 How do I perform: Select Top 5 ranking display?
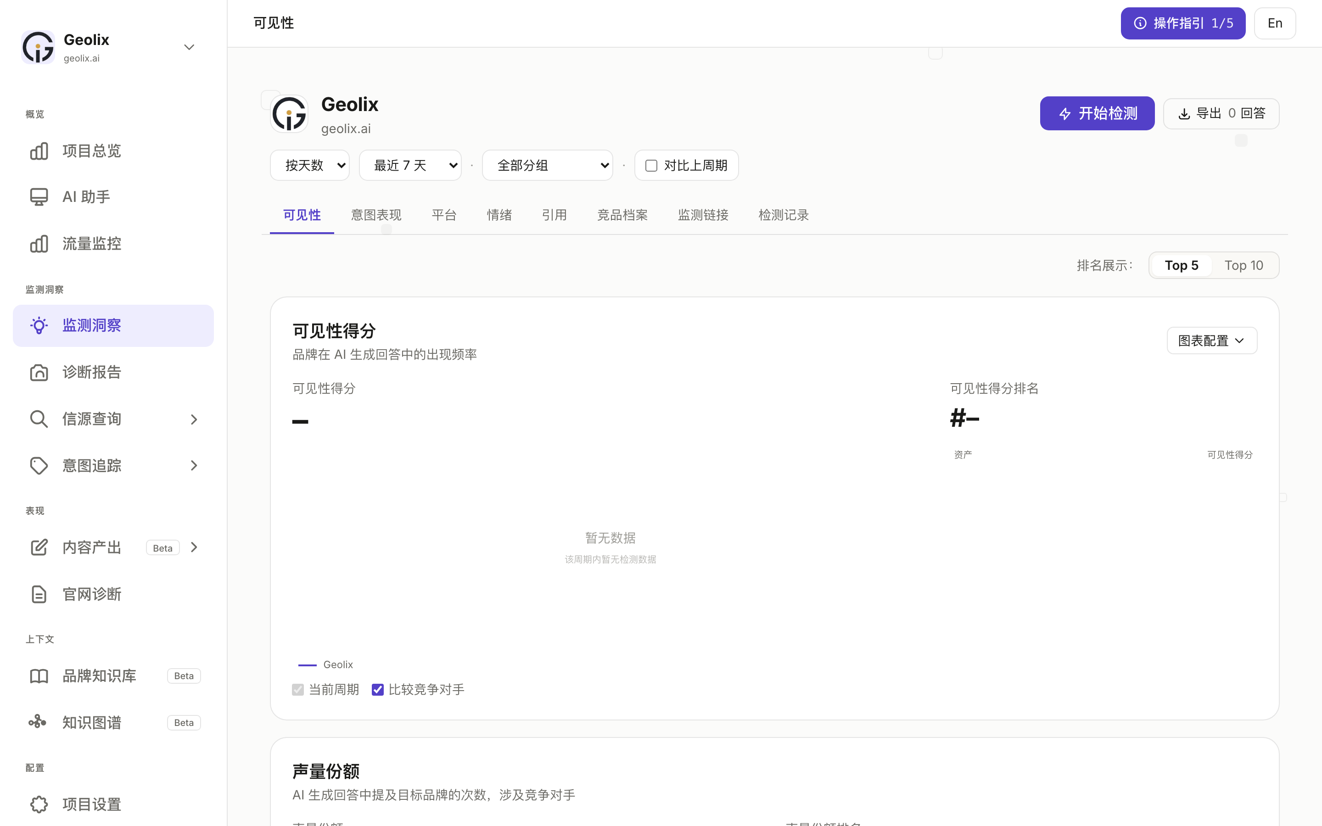tap(1181, 266)
